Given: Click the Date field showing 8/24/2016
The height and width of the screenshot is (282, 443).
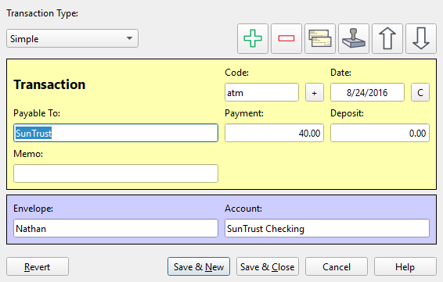Looking at the screenshot, I should click(367, 92).
